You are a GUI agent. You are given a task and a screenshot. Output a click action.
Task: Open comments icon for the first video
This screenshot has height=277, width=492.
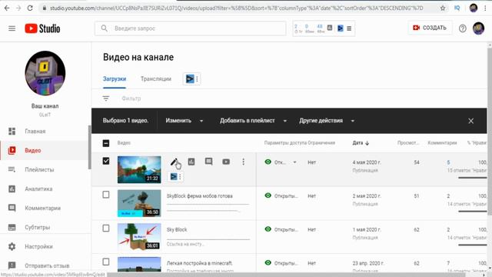coord(208,162)
